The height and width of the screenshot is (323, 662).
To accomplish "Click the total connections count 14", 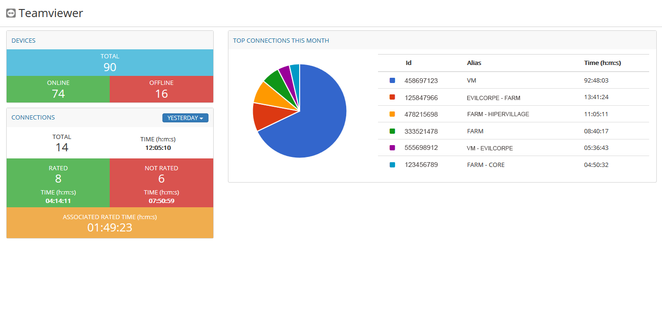I will (62, 147).
